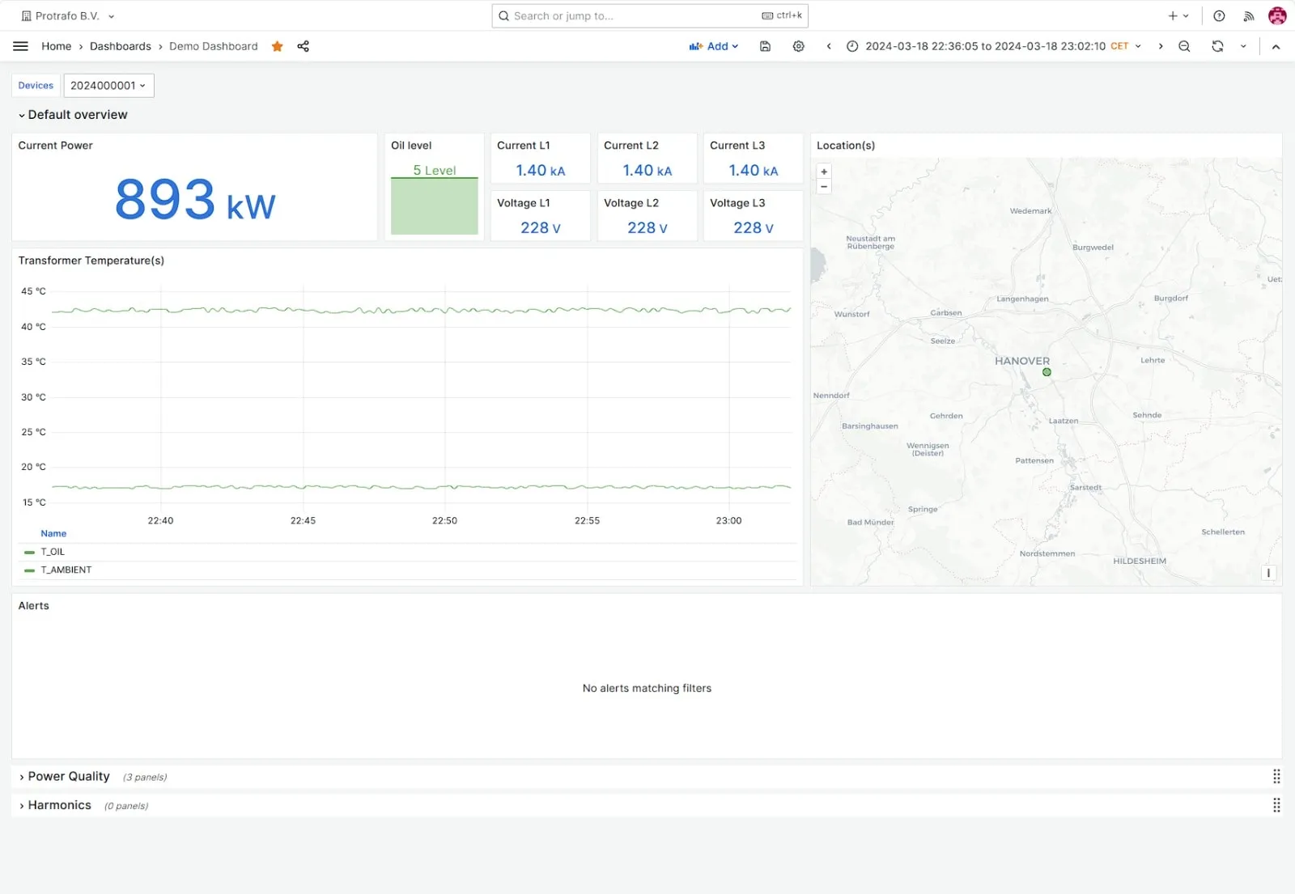Zoom out on the location map
This screenshot has width=1295, height=894.
(x=824, y=186)
